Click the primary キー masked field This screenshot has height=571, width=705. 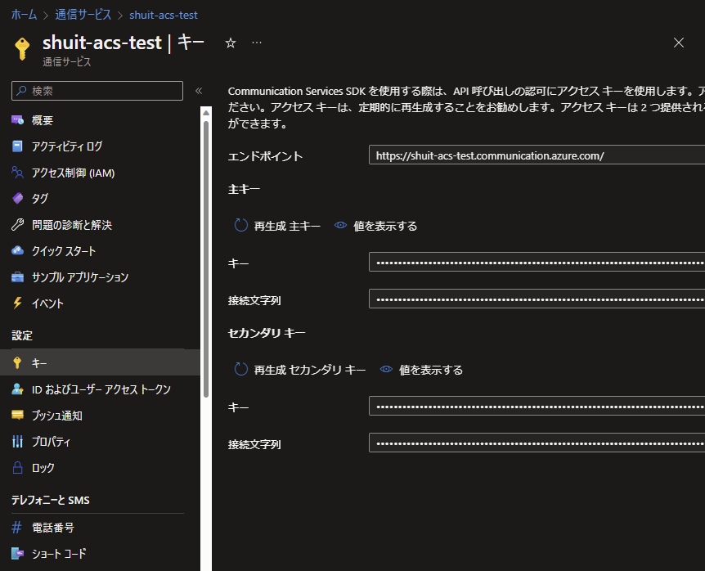tap(537, 262)
